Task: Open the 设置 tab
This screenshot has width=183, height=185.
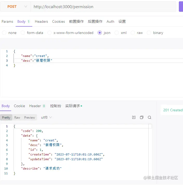Action: (x=122, y=22)
